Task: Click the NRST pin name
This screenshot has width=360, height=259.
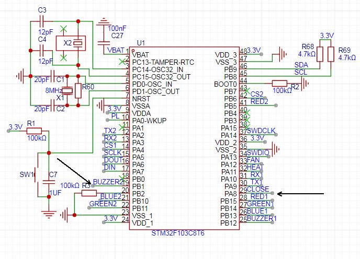Action: [x=141, y=99]
